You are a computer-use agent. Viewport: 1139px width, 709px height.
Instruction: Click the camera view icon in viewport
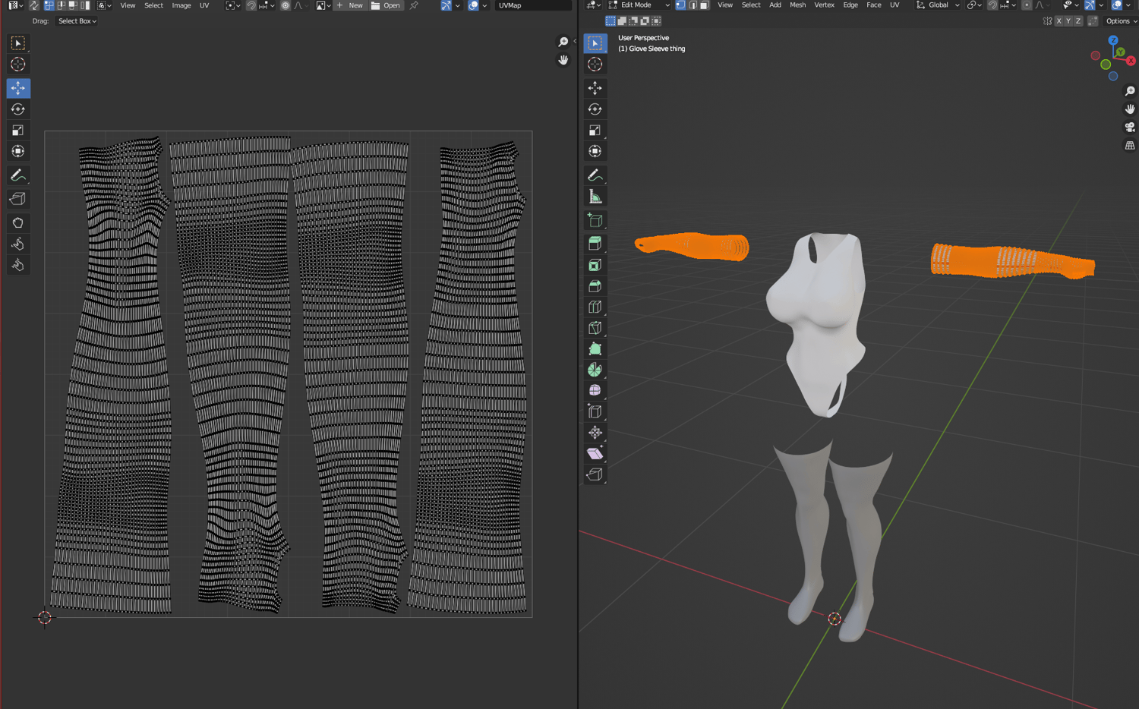tap(1130, 127)
